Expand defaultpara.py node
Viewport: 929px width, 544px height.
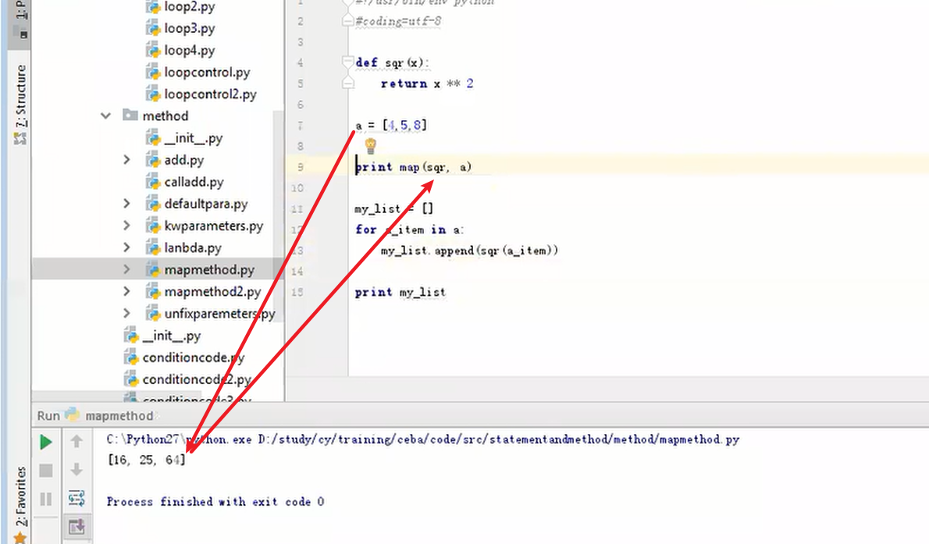point(126,203)
